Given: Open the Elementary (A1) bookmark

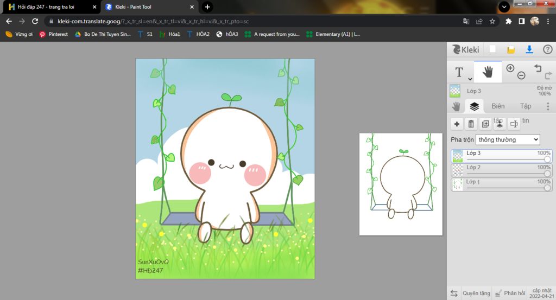Looking at the screenshot, I should [333, 34].
